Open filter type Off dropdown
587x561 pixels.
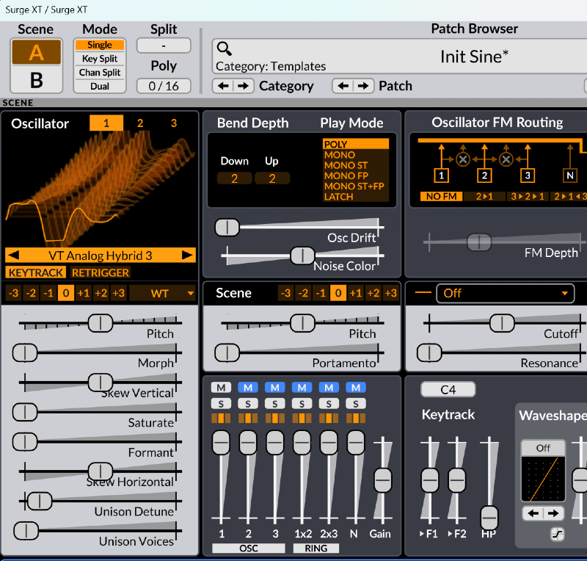(x=505, y=293)
